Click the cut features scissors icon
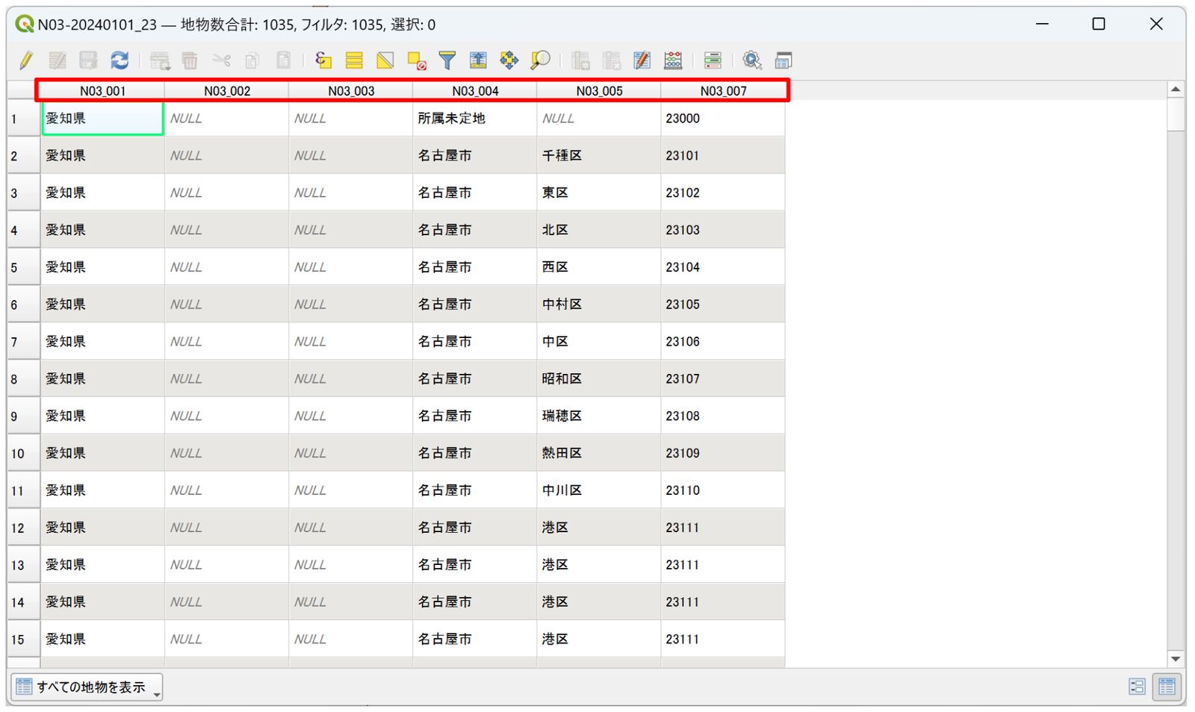The image size is (1195, 712). click(x=221, y=60)
